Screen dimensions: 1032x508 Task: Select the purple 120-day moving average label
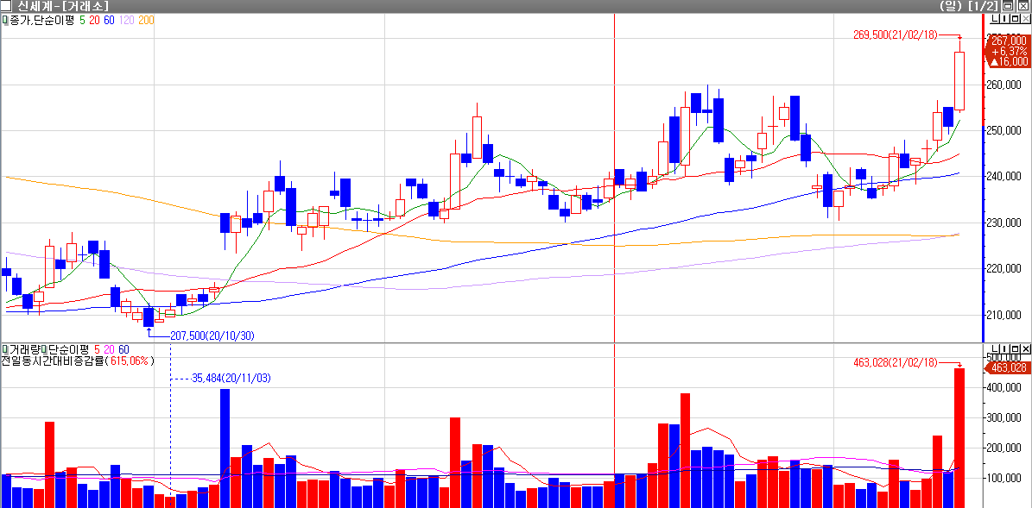point(127,21)
